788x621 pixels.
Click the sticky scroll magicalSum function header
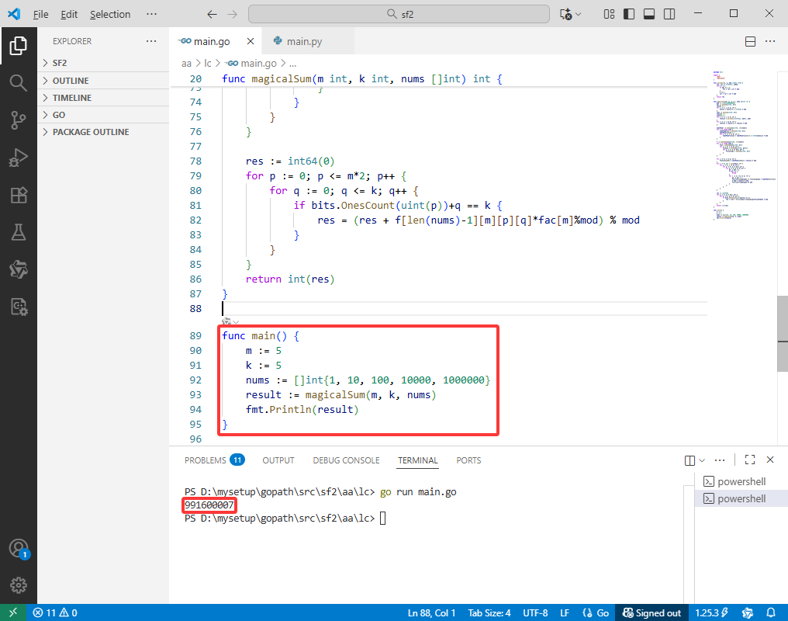click(x=362, y=79)
